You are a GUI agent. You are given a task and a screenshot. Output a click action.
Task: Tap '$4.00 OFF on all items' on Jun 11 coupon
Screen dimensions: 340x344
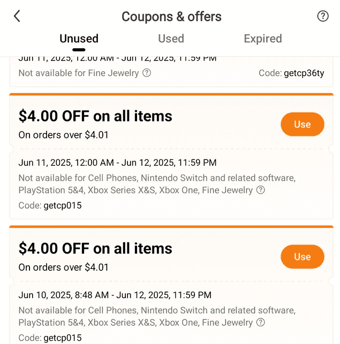(x=95, y=116)
